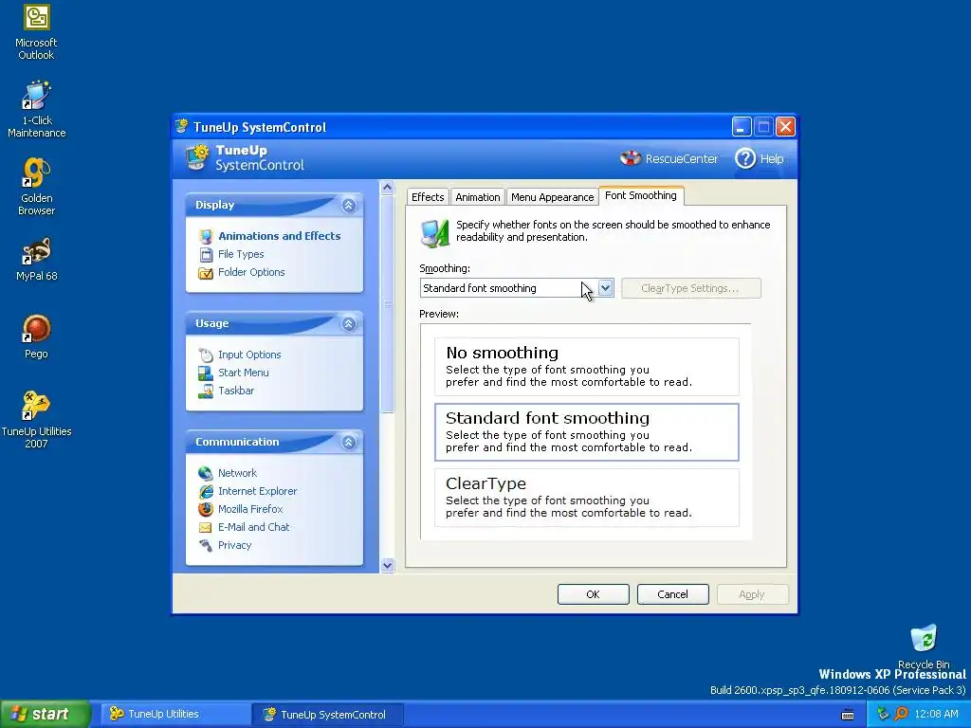Image resolution: width=971 pixels, height=728 pixels.
Task: Open Input Options settings
Action: pos(249,355)
